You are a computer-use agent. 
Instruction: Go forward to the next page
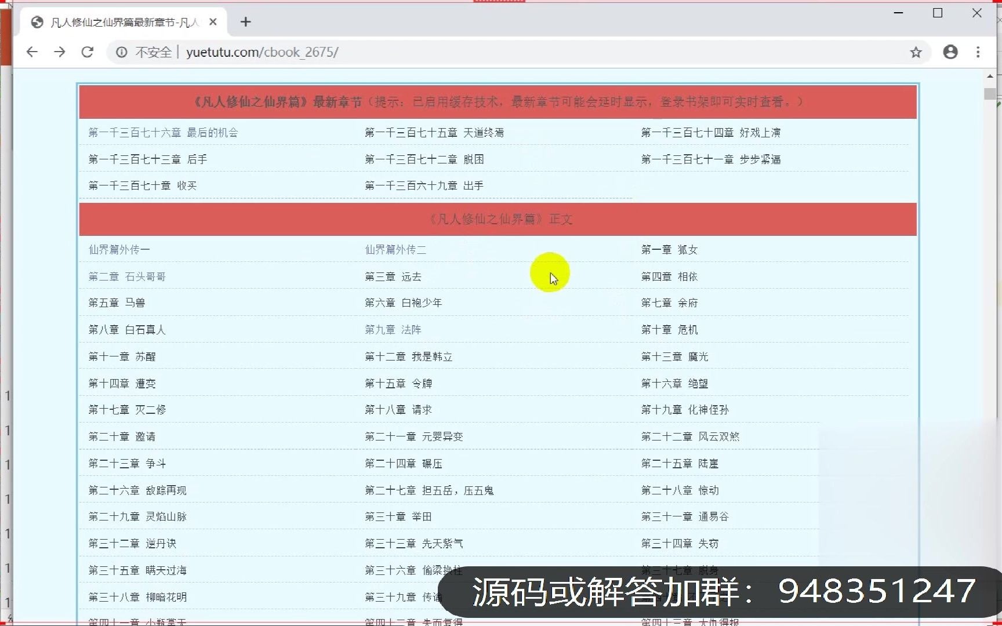pyautogui.click(x=60, y=52)
